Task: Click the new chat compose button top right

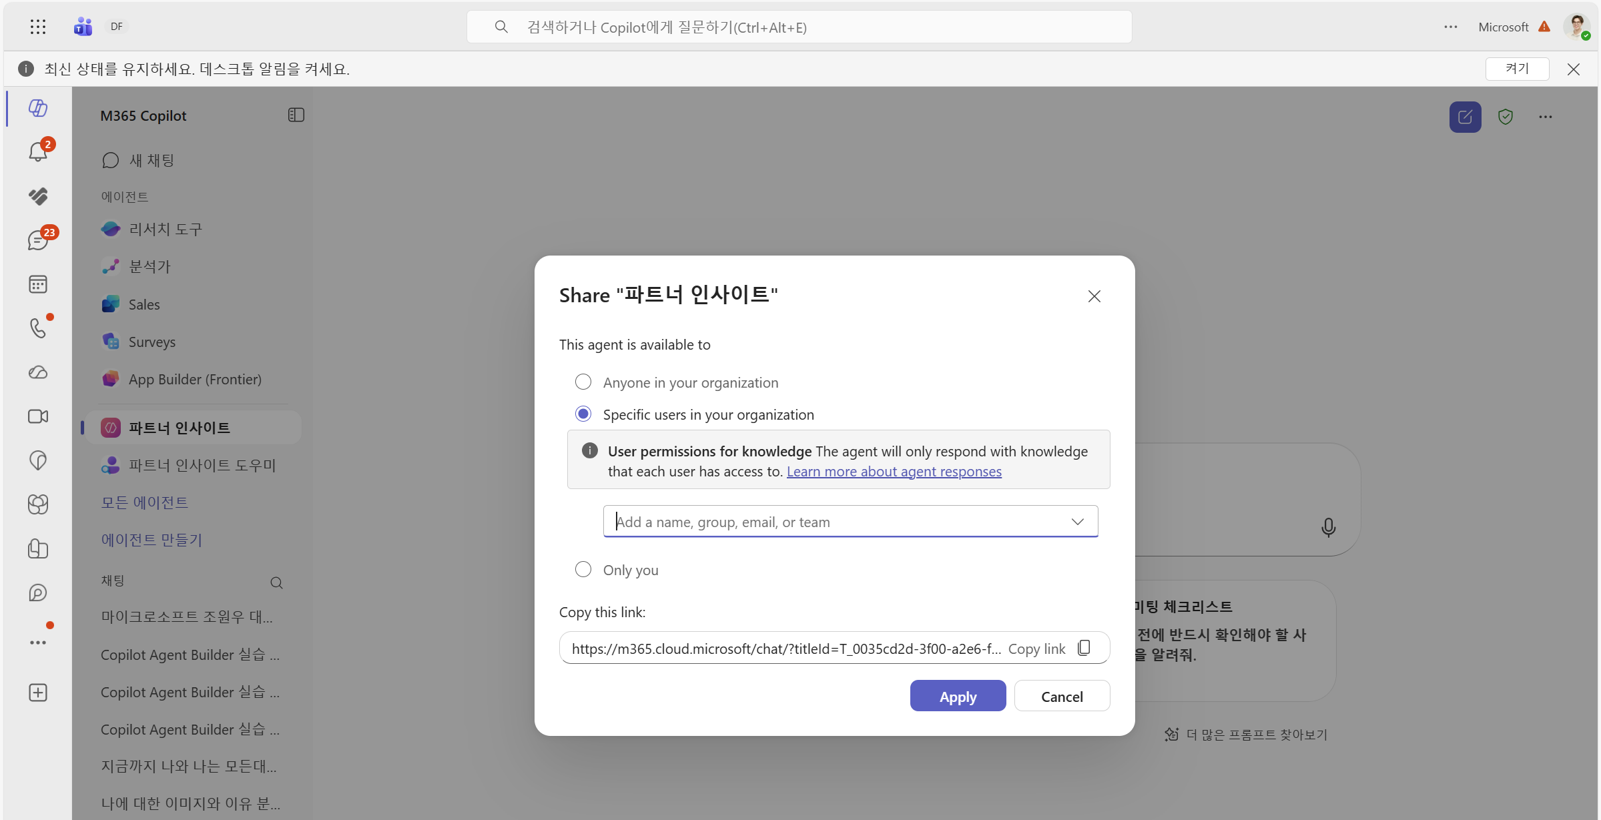Action: (x=1465, y=117)
